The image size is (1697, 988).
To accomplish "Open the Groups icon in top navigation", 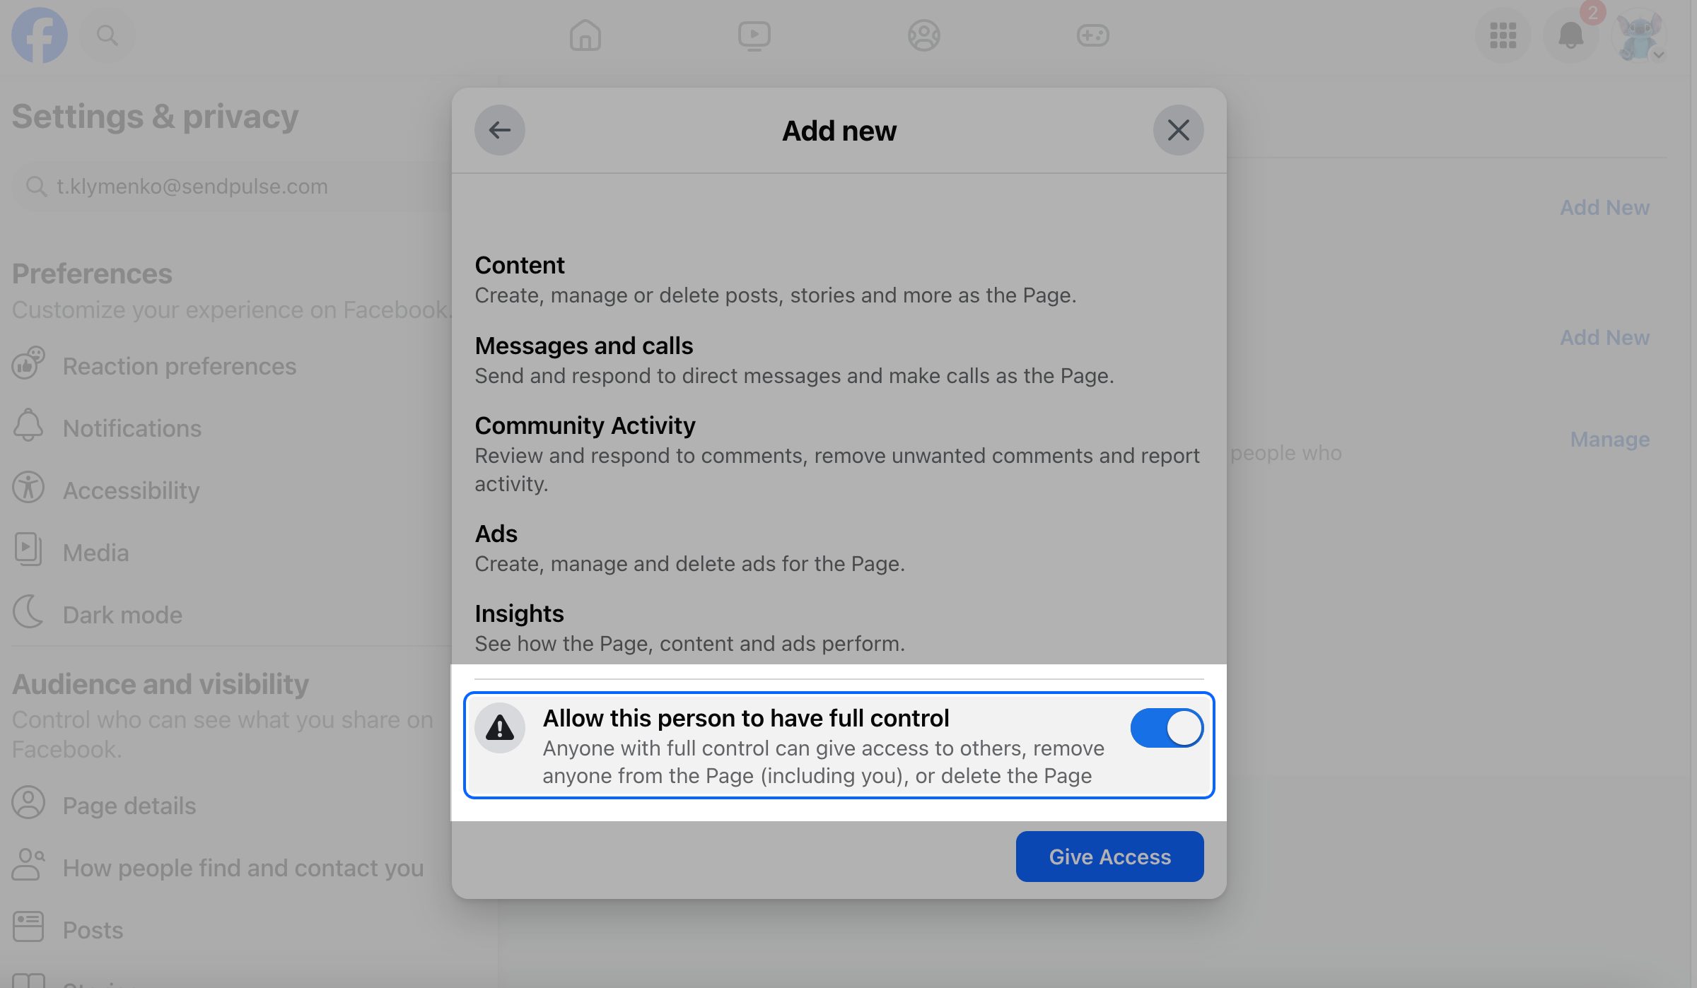I will point(923,35).
